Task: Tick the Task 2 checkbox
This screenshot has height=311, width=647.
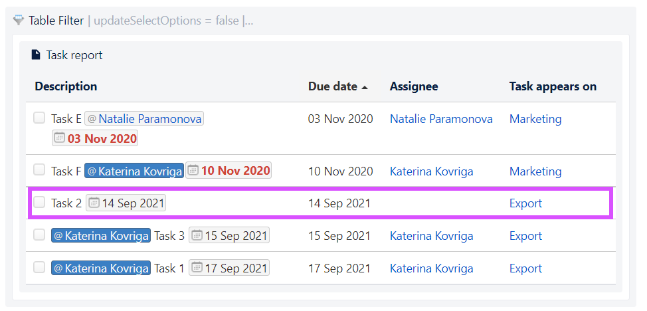Action: click(x=39, y=202)
